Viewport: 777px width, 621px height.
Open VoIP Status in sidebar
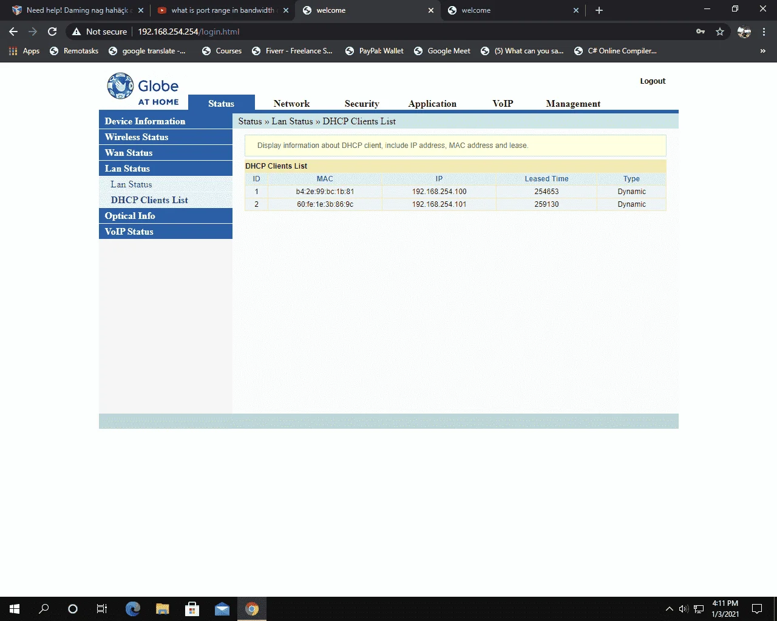(166, 231)
